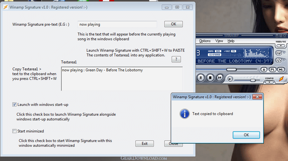This screenshot has width=288, height=161.
Task: Click the KBPS 320 bitrate readout
Action: pyautogui.click(x=214, y=51)
